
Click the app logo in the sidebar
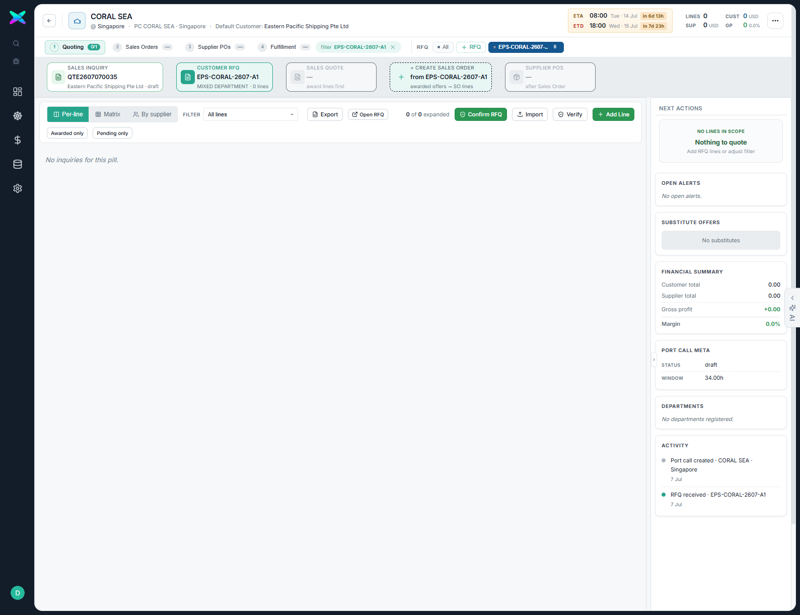pos(18,18)
